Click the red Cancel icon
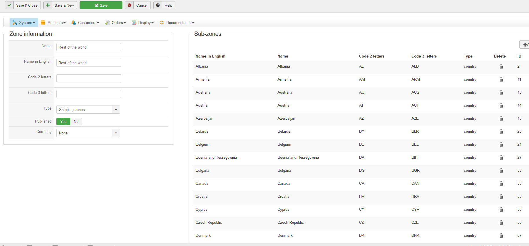 coord(129,5)
